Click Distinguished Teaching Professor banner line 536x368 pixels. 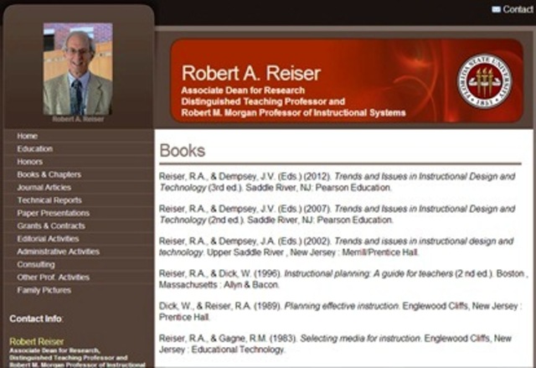[263, 101]
